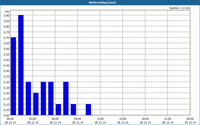Click the isolated 0,10 bar after 09:00
This screenshot has width=200, height=125.
point(88,109)
